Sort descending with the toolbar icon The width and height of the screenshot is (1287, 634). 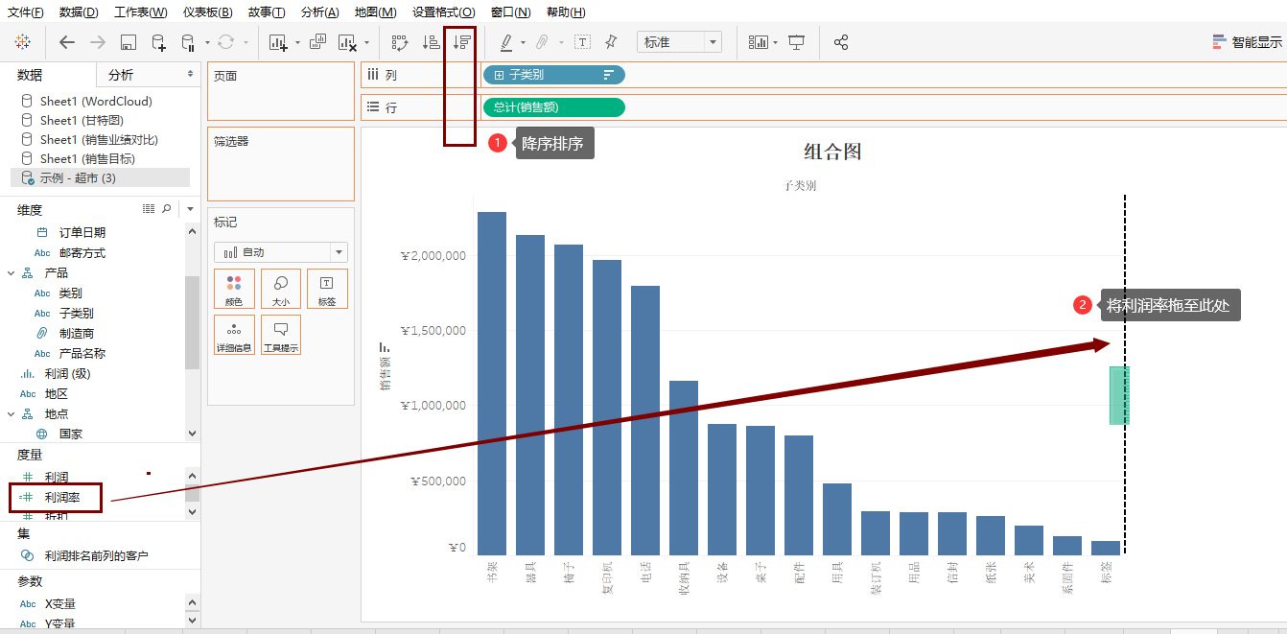[462, 42]
